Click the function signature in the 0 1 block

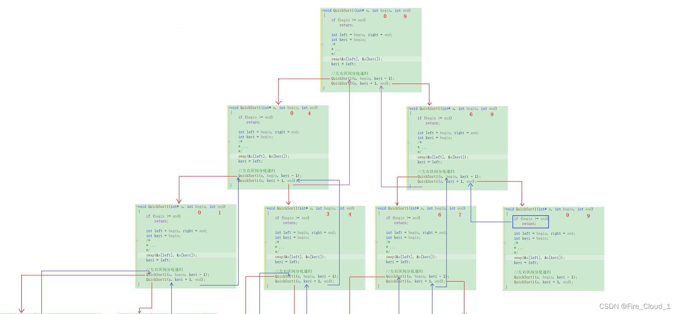click(x=181, y=207)
